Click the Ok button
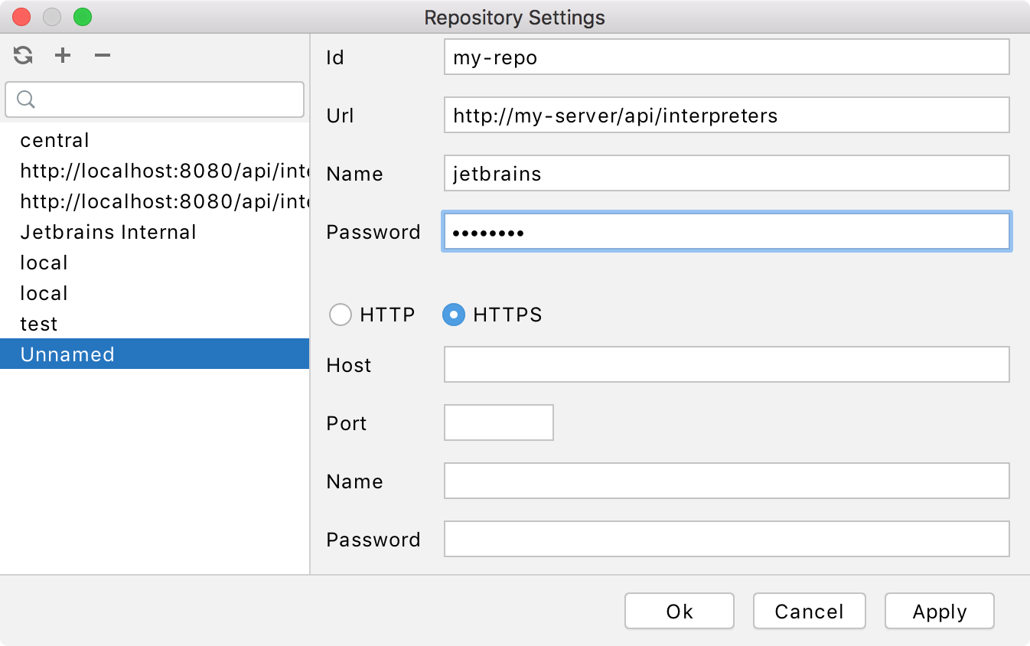The height and width of the screenshot is (646, 1030). pyautogui.click(x=679, y=611)
